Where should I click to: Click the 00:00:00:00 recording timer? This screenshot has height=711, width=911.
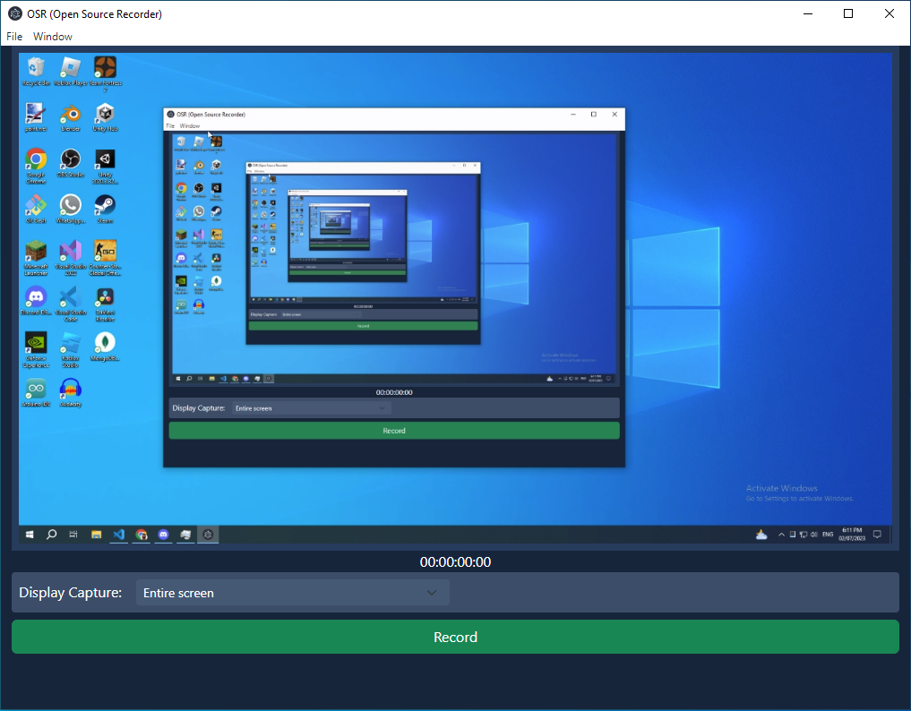[455, 561]
